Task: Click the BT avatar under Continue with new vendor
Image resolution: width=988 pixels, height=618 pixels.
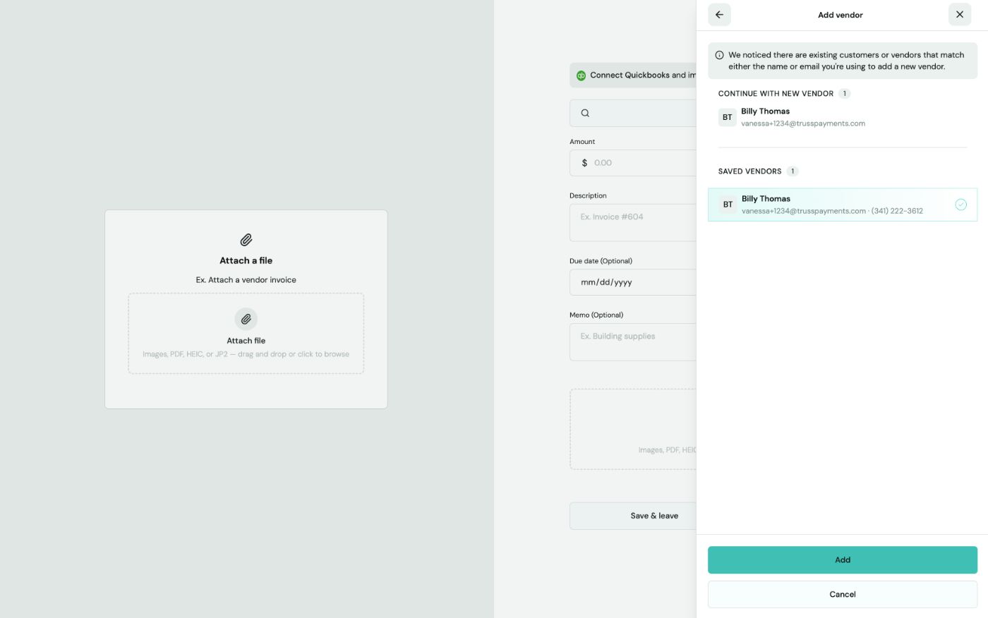Action: tap(727, 117)
